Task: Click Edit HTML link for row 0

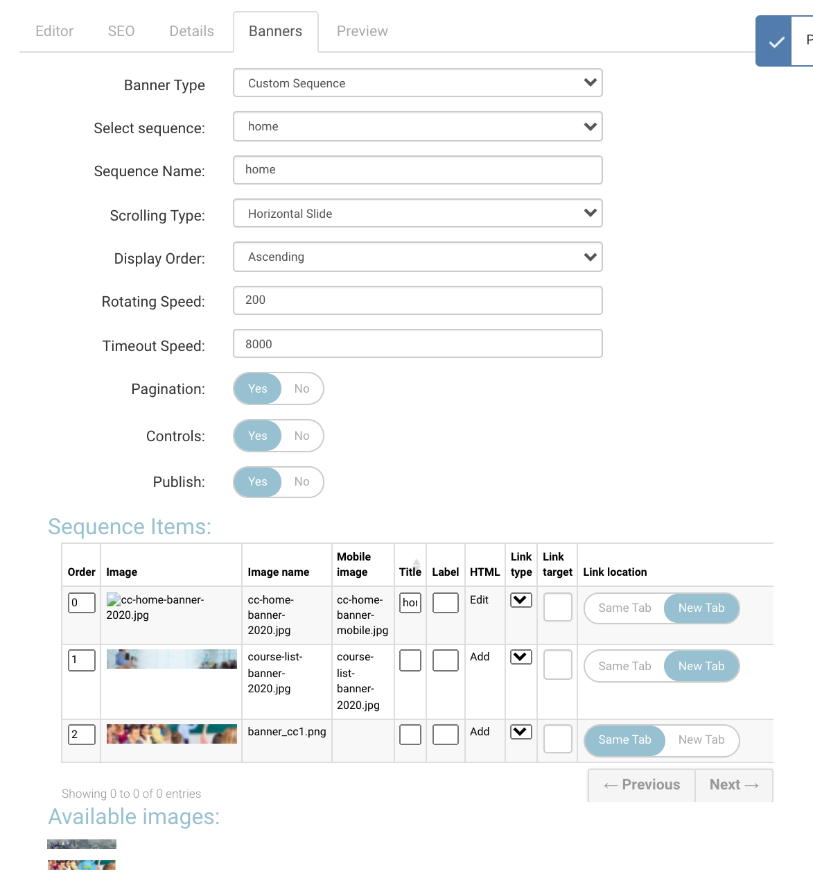Action: pos(479,600)
